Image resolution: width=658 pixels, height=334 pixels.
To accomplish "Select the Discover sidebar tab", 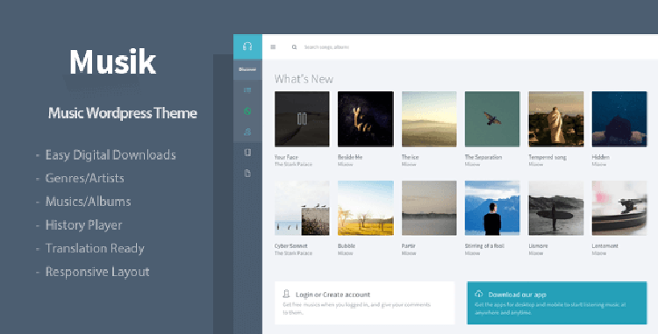I will pyautogui.click(x=247, y=69).
